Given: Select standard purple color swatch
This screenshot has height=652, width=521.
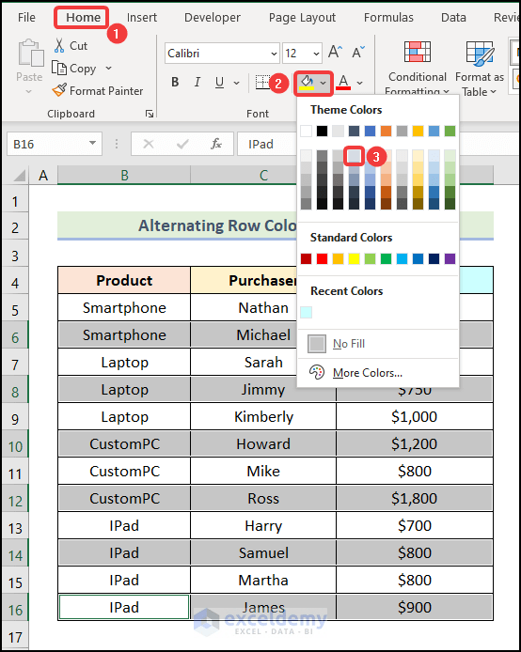Looking at the screenshot, I should 450,259.
